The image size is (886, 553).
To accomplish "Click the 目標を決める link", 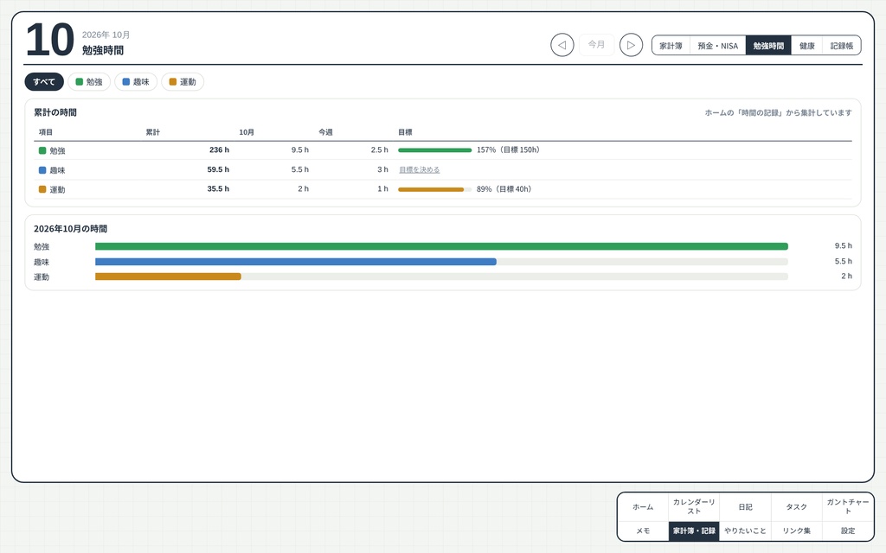I will (x=420, y=169).
